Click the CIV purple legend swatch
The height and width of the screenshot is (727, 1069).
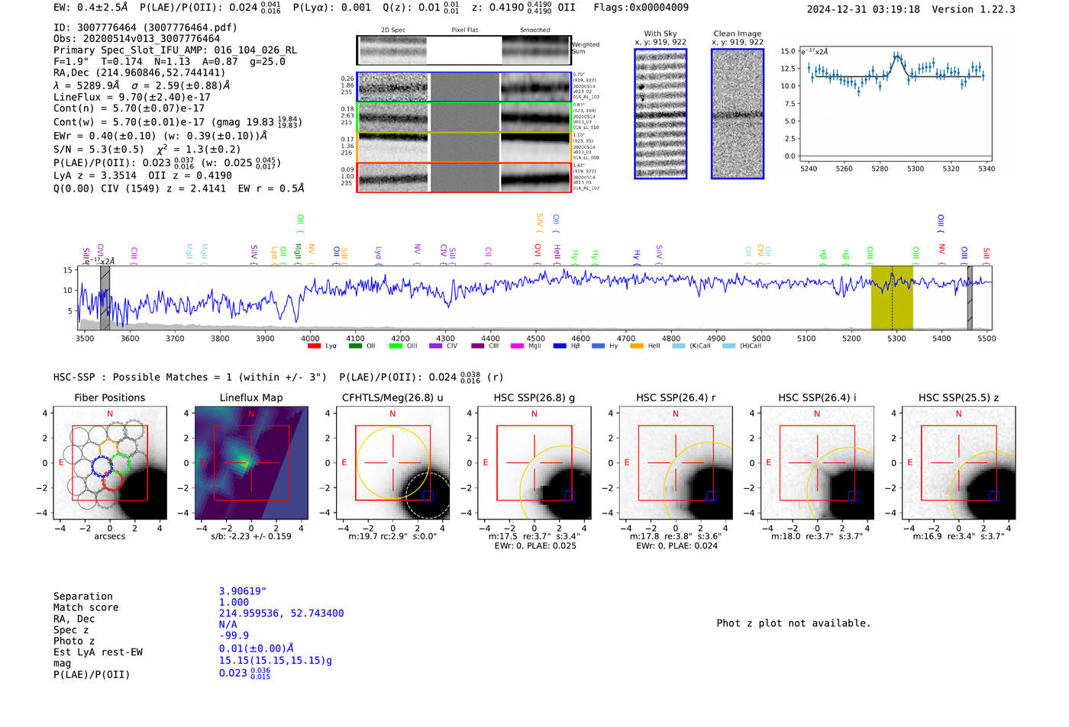click(x=436, y=346)
